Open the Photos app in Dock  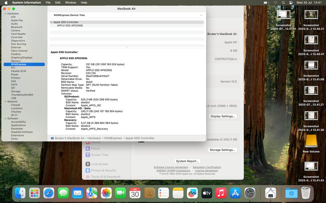click(x=106, y=193)
